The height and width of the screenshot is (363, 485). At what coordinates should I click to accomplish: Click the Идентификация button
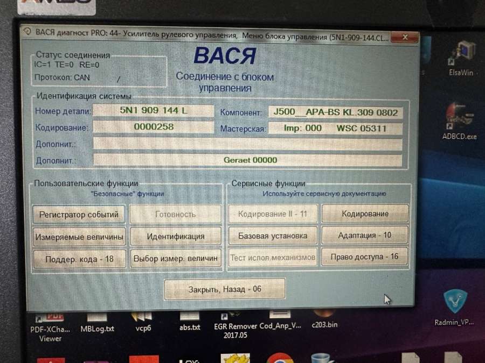(x=175, y=237)
